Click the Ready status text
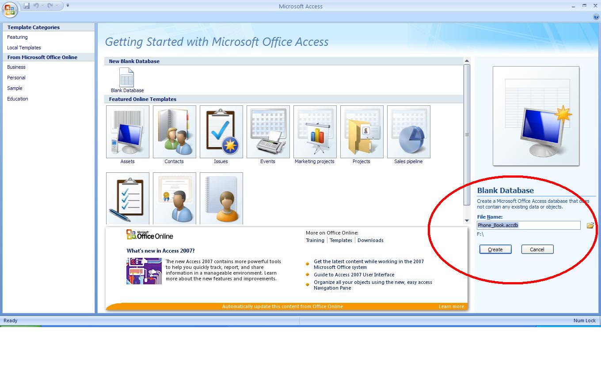 10,320
